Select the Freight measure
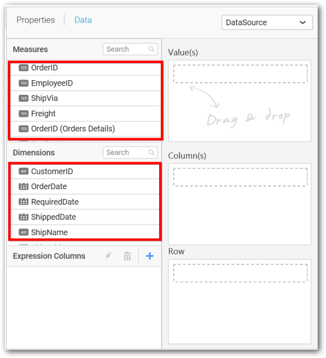 (86, 113)
